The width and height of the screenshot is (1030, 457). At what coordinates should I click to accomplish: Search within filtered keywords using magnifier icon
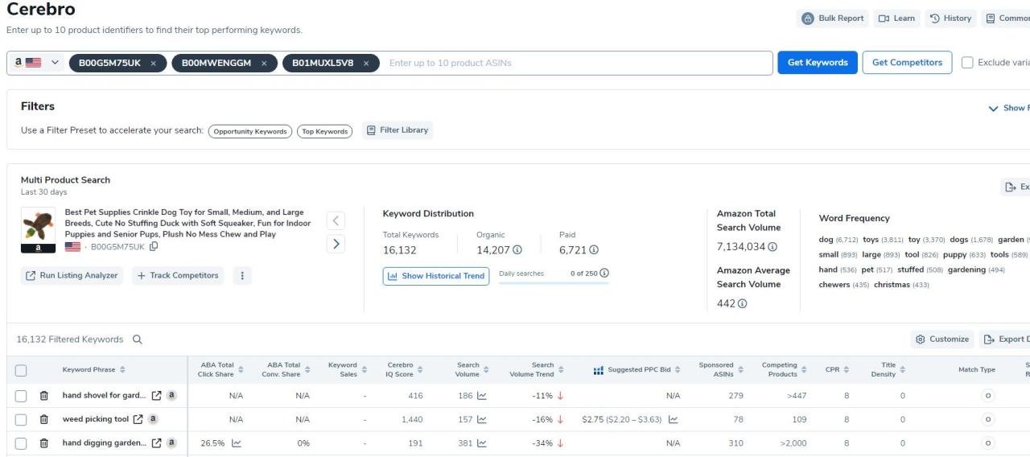coord(138,340)
